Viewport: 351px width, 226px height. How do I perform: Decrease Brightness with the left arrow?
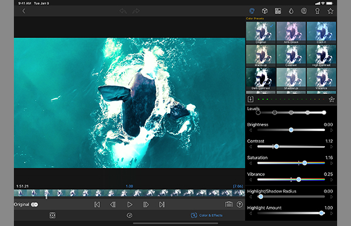point(251,130)
